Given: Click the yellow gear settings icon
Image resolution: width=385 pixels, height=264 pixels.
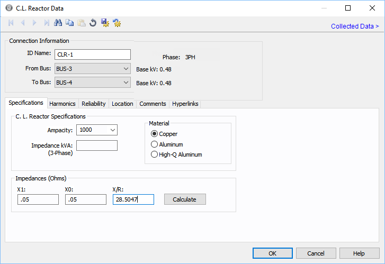Looking at the screenshot, I should click(117, 23).
